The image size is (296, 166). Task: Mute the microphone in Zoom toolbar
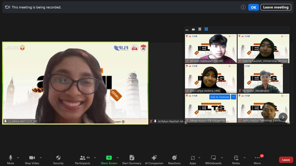pos(11,160)
